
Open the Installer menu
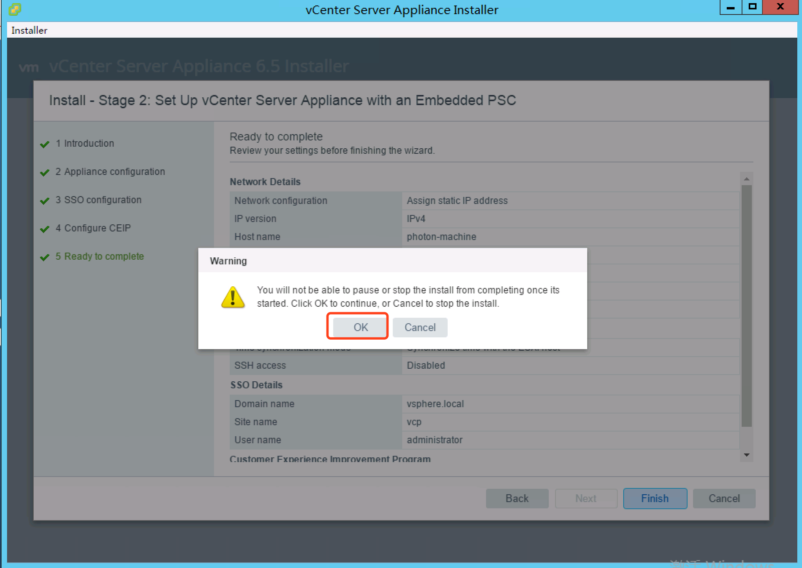pos(29,30)
